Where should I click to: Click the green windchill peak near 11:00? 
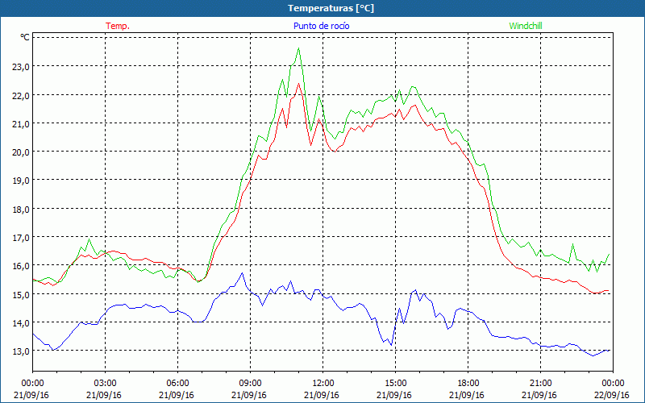coord(298,48)
